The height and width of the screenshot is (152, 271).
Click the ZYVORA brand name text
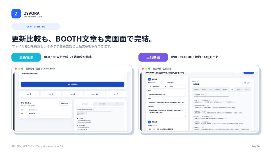32,13
